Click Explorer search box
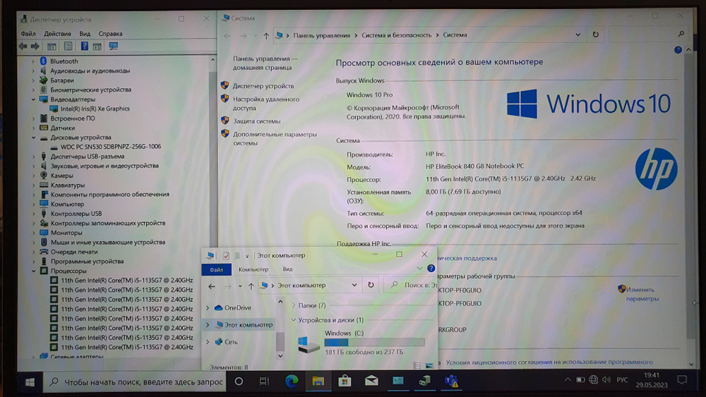 (411, 285)
